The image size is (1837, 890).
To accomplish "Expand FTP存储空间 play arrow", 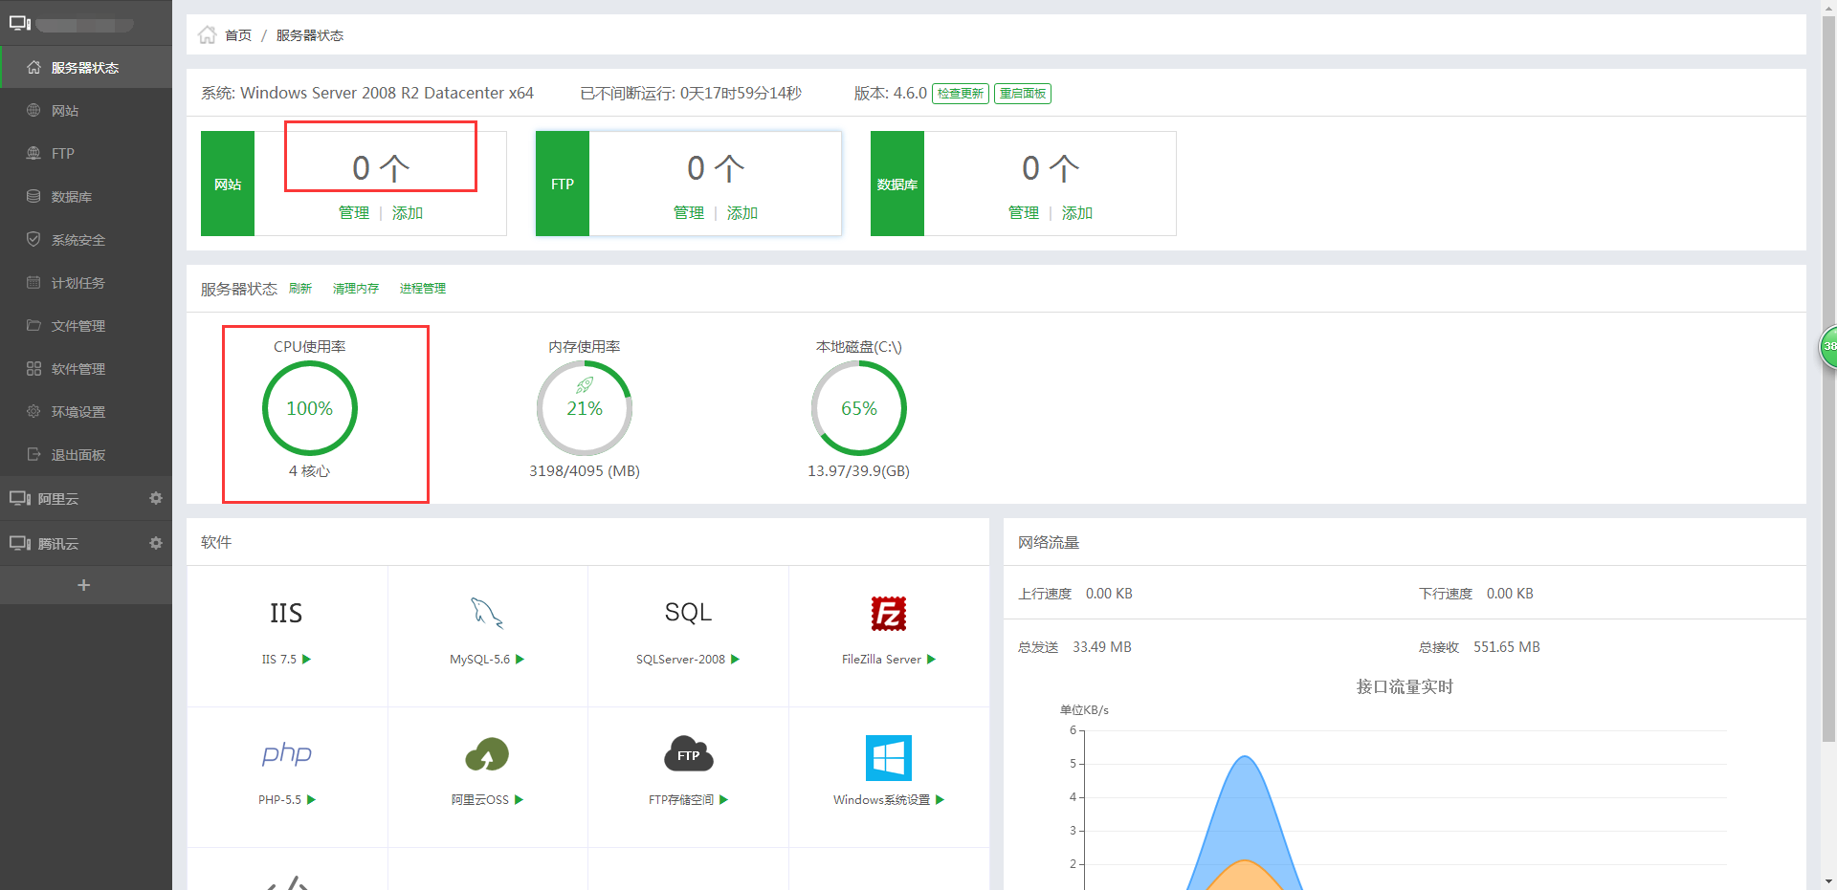I will pyautogui.click(x=724, y=800).
